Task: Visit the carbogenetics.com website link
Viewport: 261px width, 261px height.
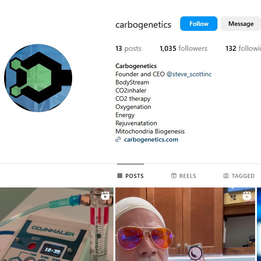Action: tap(151, 139)
